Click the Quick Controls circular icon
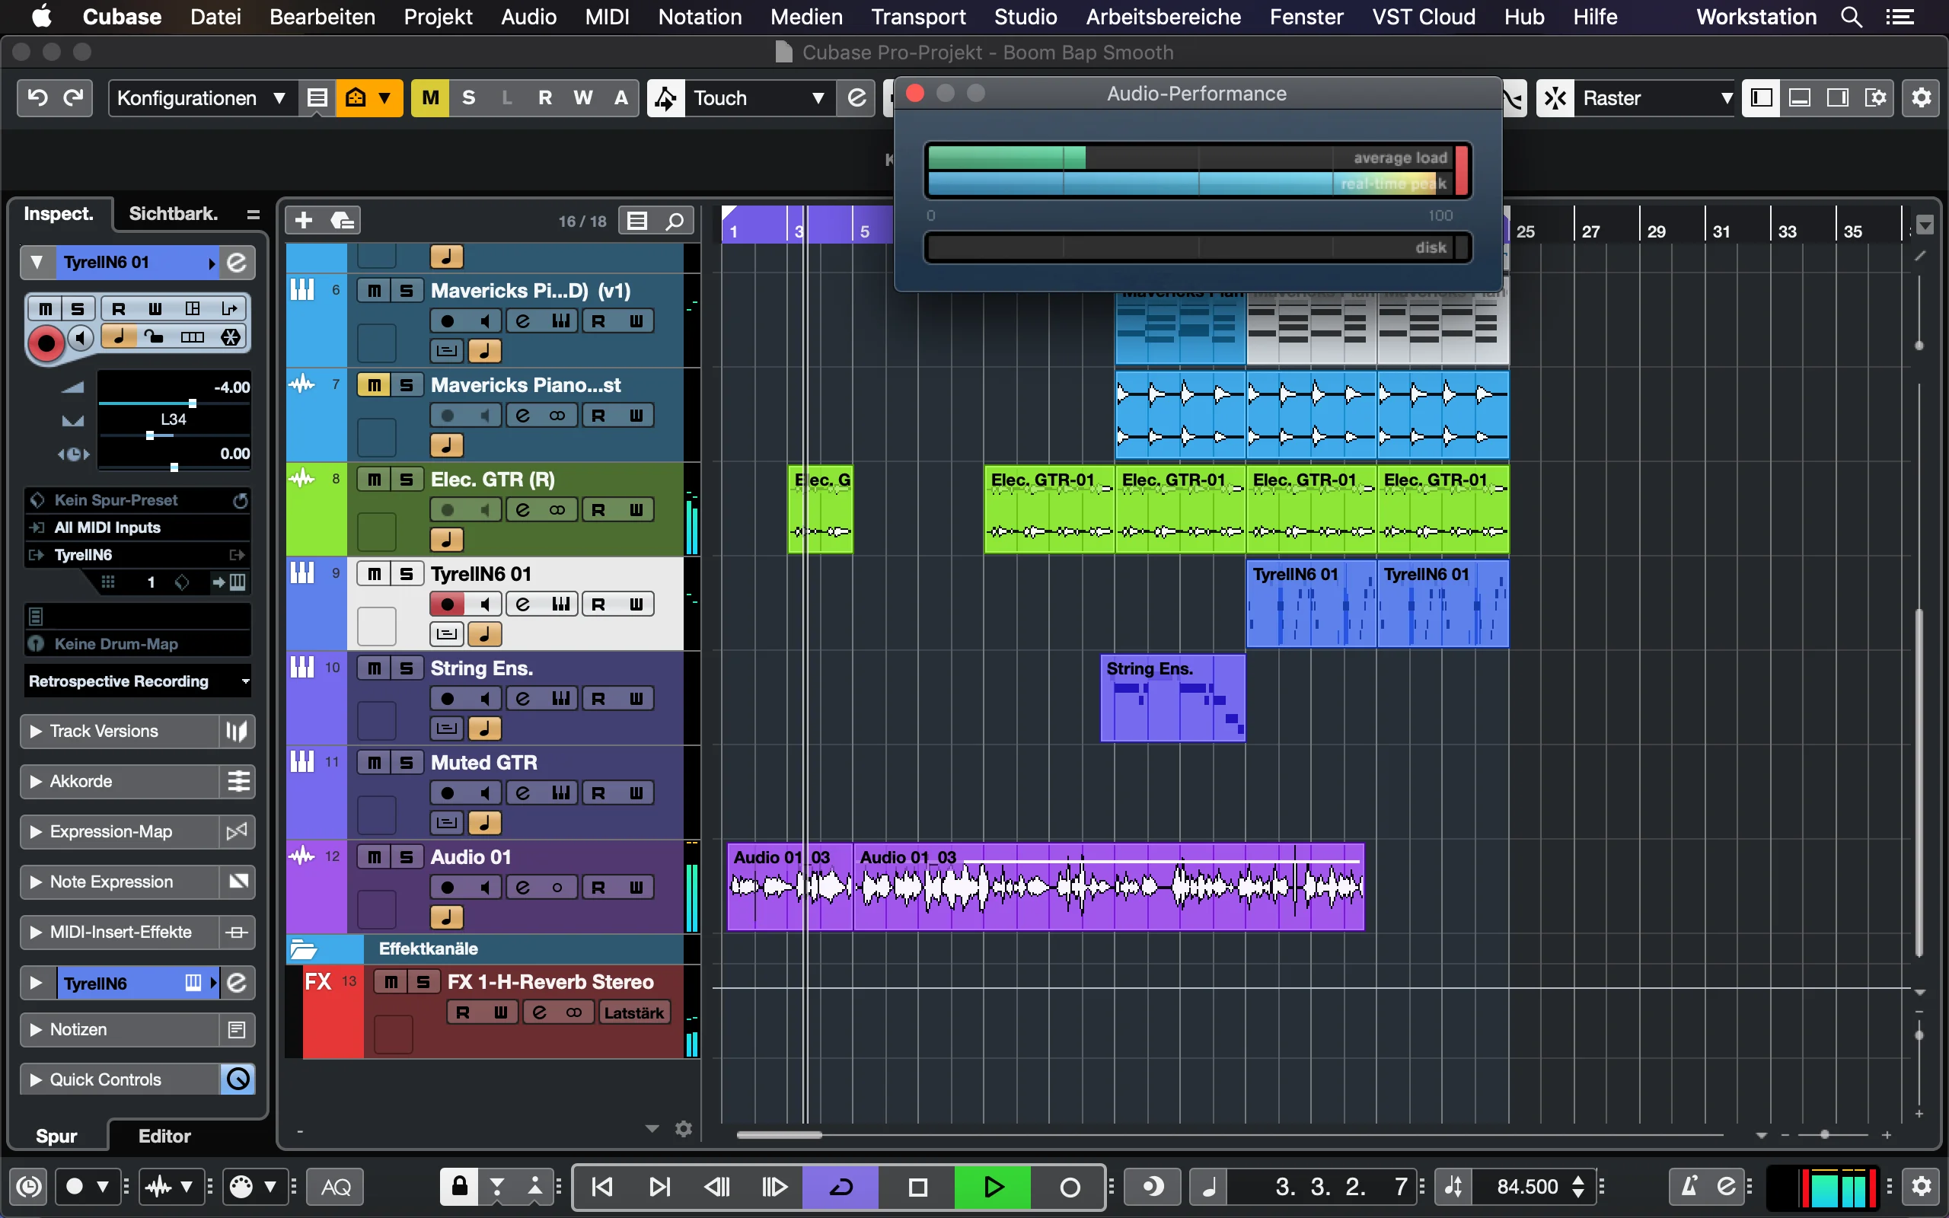The width and height of the screenshot is (1949, 1218). 238,1079
